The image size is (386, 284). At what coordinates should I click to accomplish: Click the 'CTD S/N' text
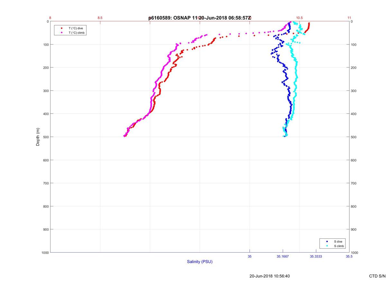[x=377, y=276]
